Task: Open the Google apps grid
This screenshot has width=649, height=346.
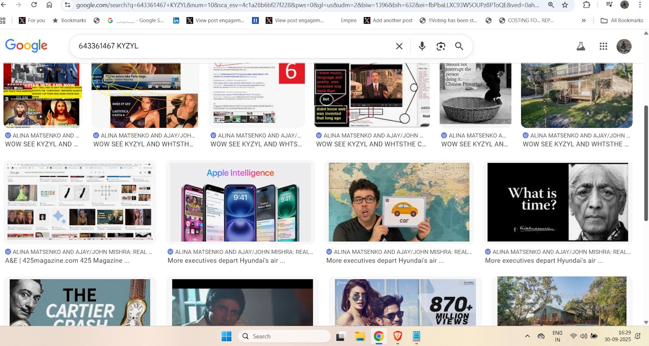Action: pyautogui.click(x=603, y=46)
